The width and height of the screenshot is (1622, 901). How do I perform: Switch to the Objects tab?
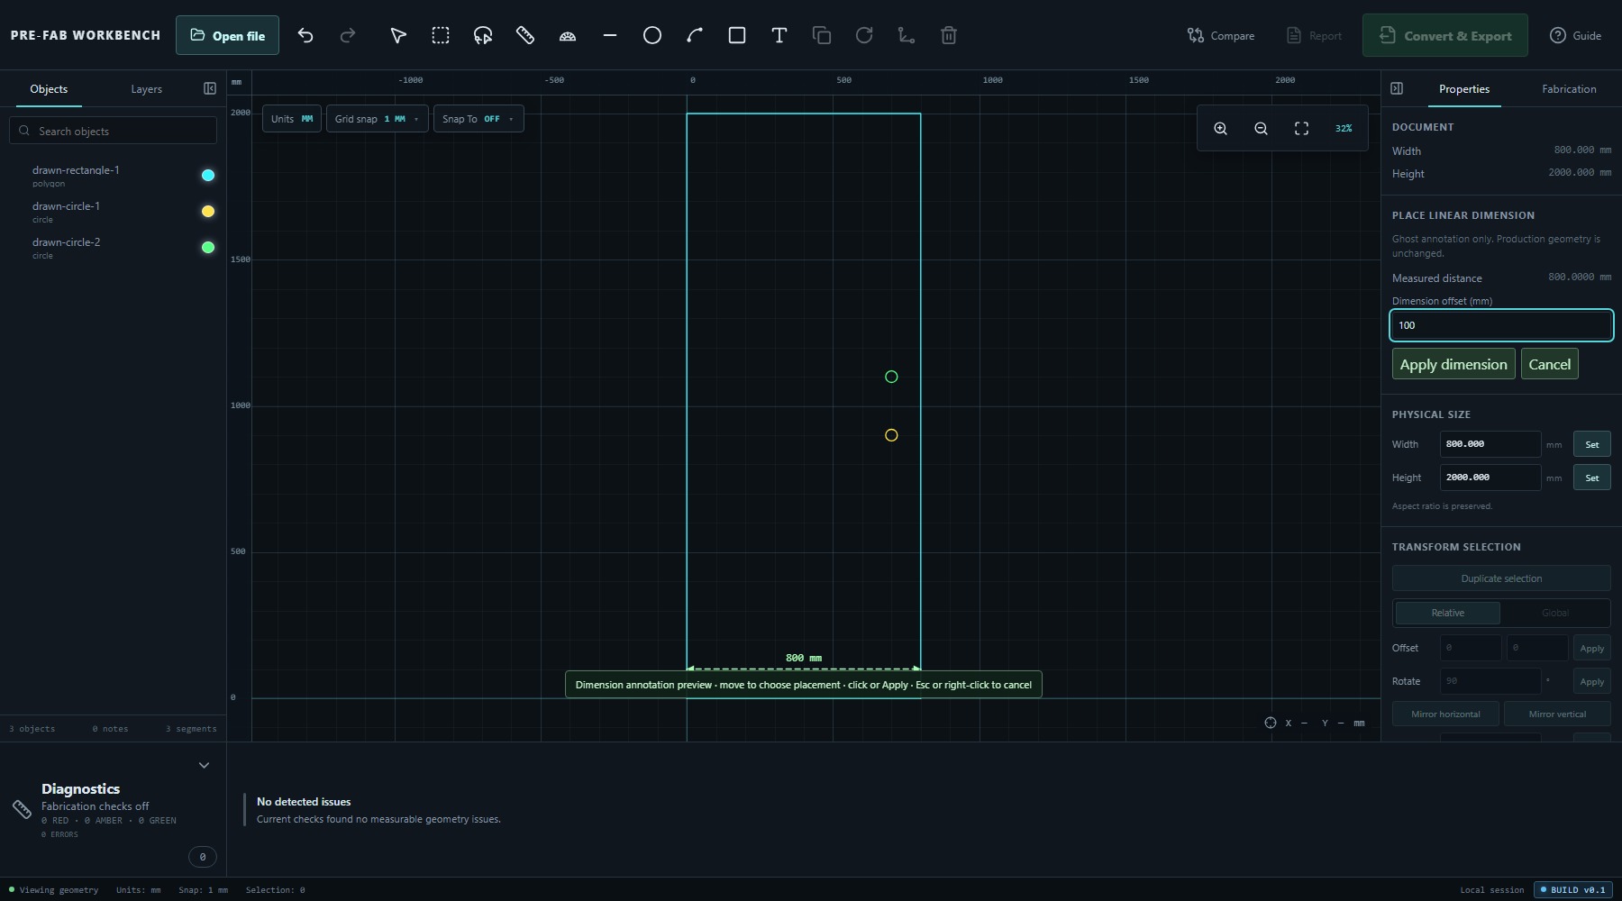[x=49, y=89]
